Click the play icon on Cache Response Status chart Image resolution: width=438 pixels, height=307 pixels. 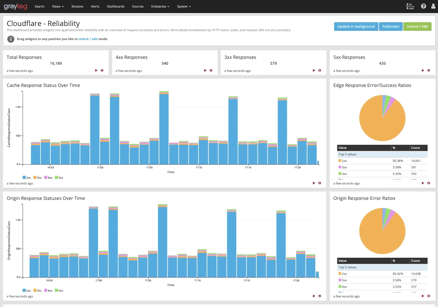(x=314, y=183)
